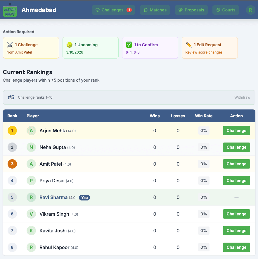Click the gold rank 1 badge
Screen dimensions: 258x259
(x=12, y=131)
